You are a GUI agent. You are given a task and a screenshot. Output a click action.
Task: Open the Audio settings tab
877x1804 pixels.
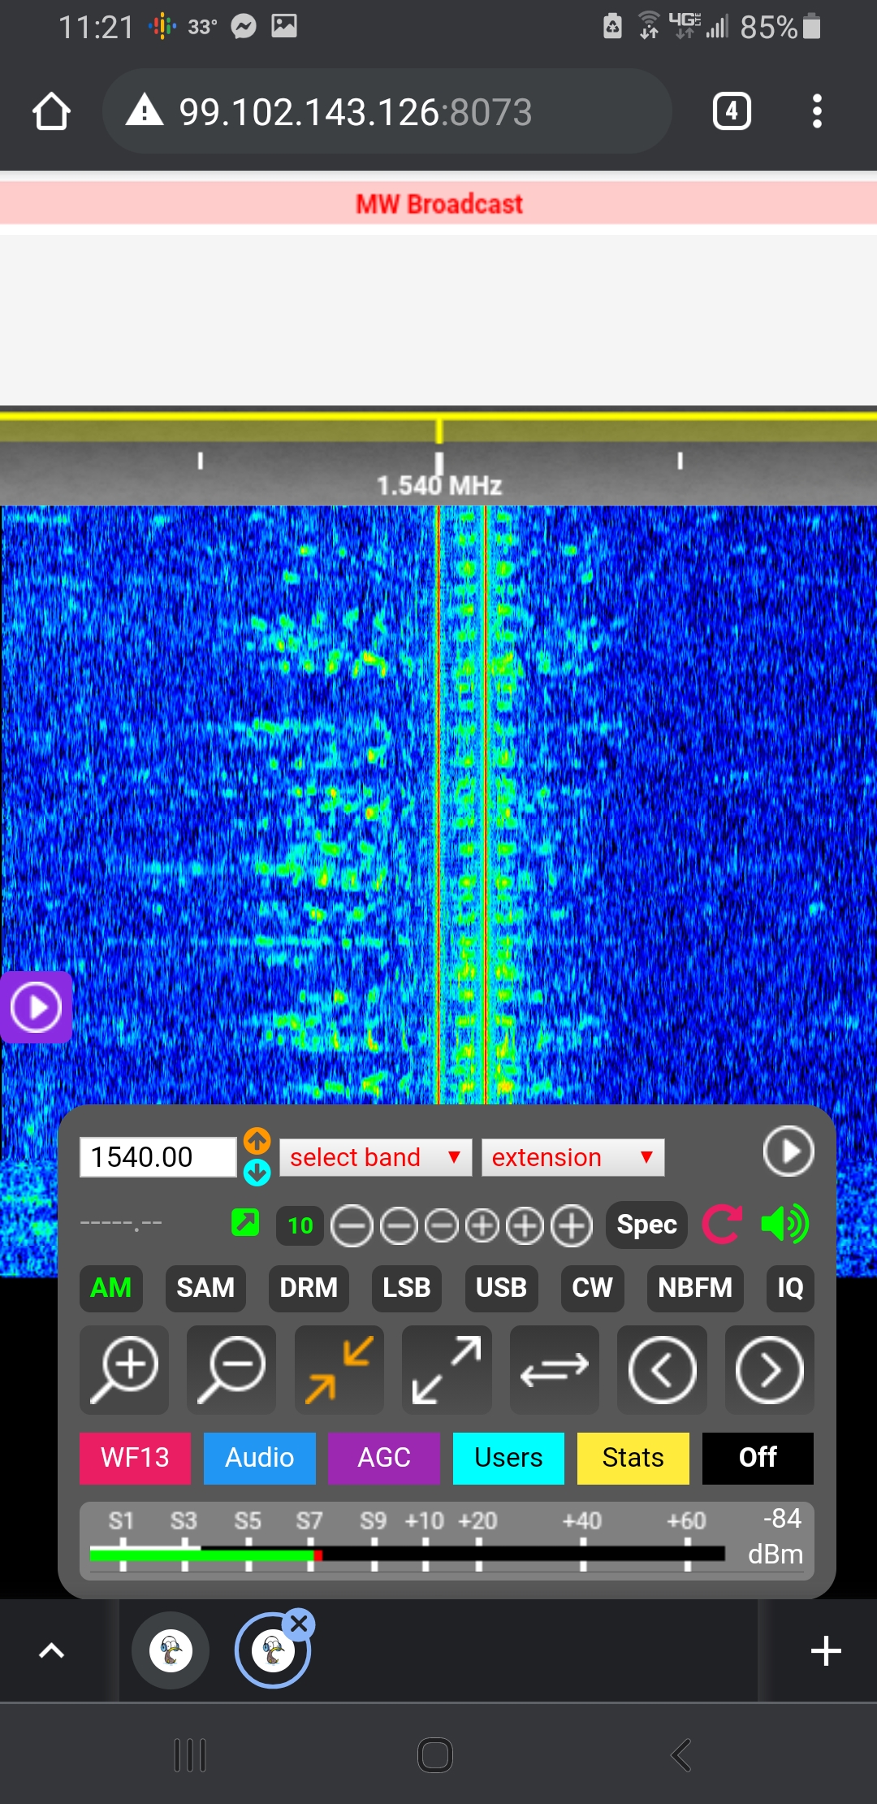(259, 1458)
